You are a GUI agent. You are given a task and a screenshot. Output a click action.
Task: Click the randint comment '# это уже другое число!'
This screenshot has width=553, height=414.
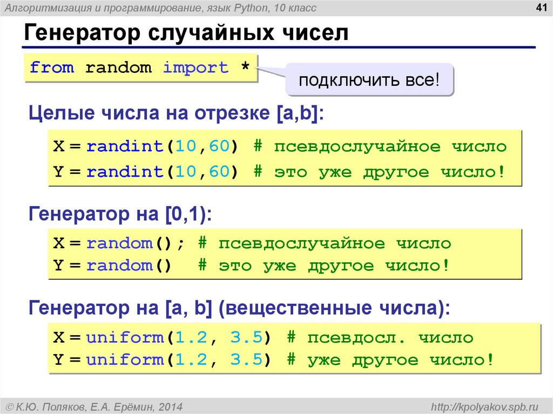click(x=379, y=172)
